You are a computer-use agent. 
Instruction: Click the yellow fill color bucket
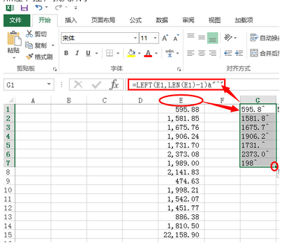[x=131, y=53]
